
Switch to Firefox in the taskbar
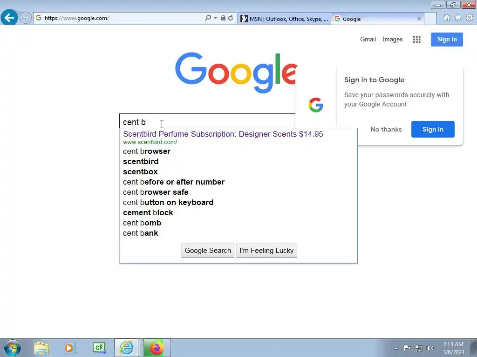click(157, 348)
